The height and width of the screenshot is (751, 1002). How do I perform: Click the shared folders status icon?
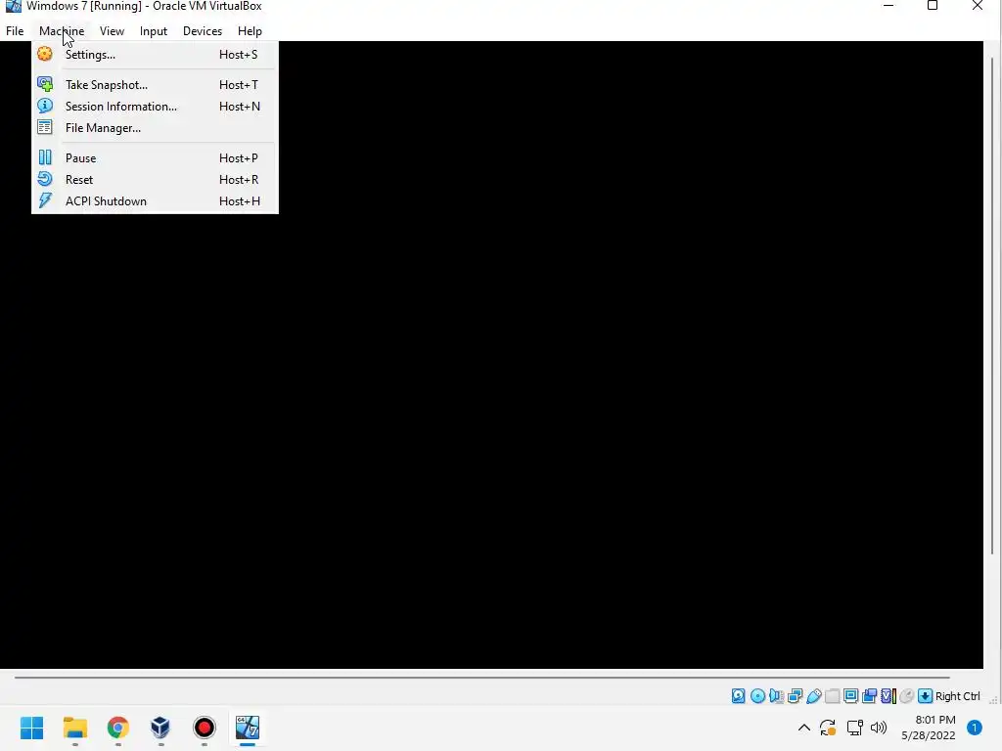click(832, 696)
